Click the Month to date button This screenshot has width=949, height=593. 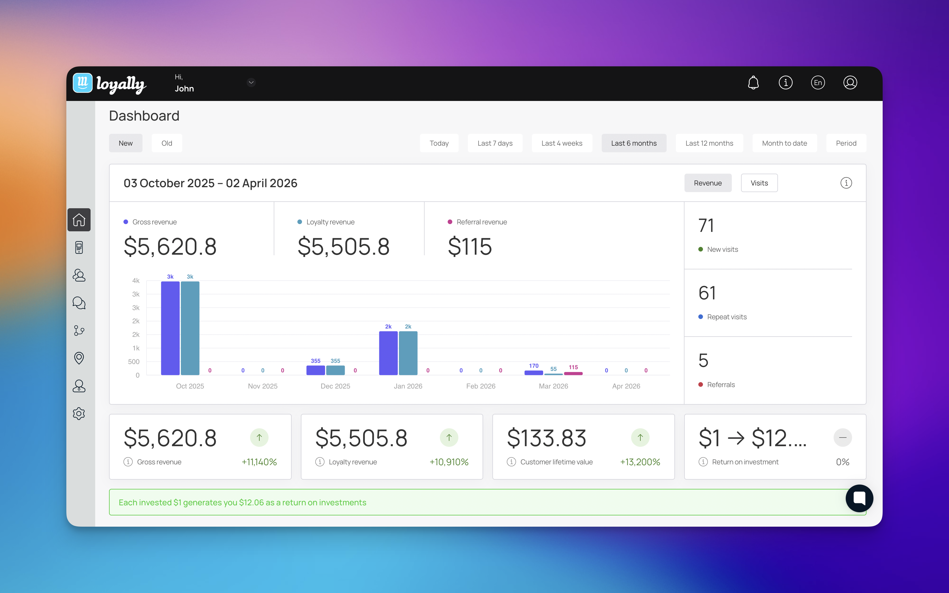tap(784, 143)
